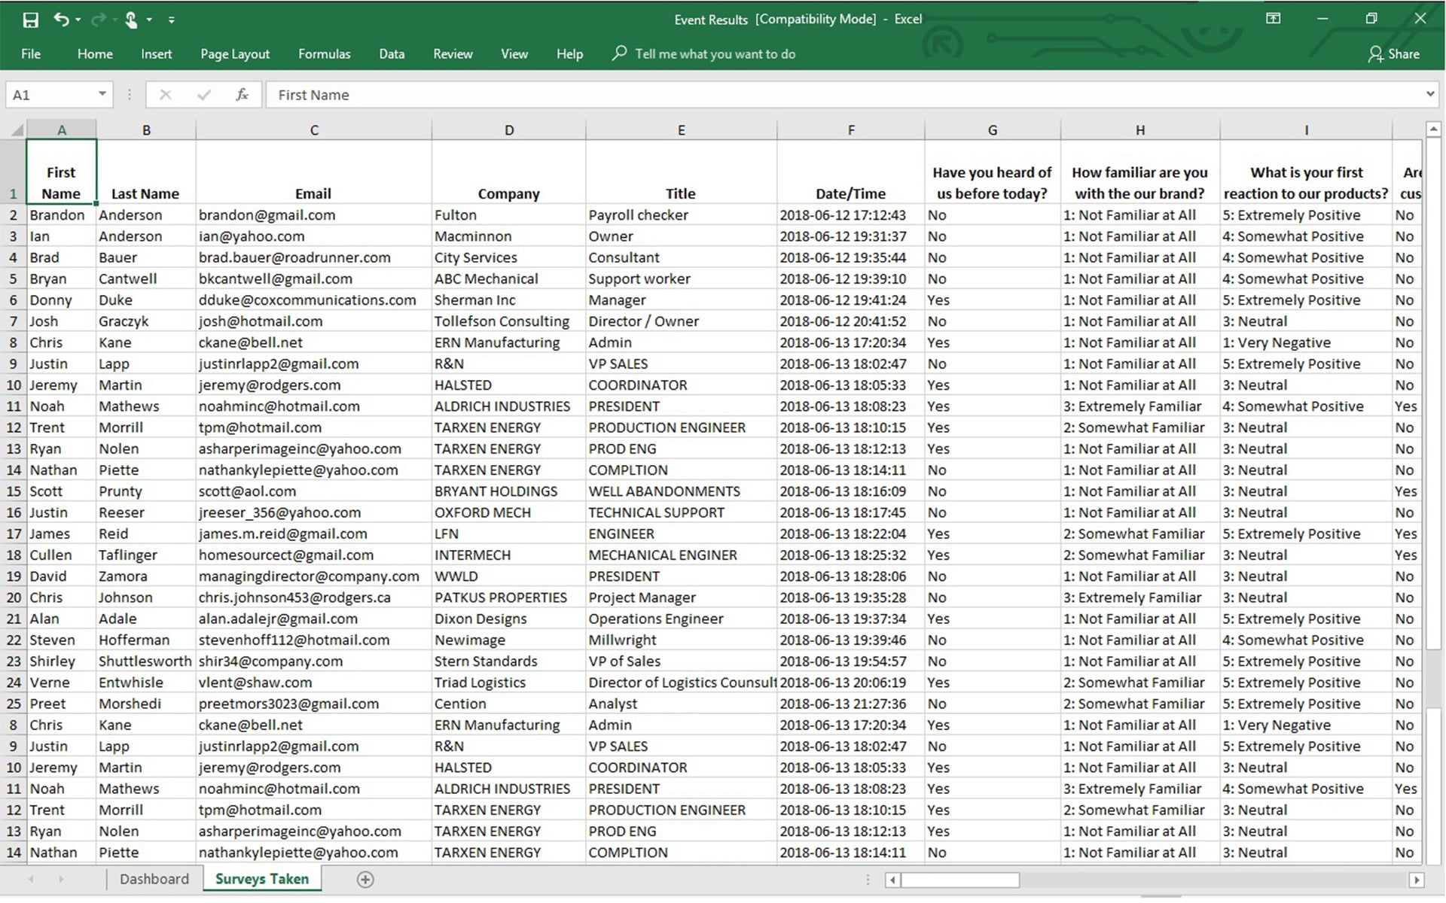This screenshot has height=903, width=1446.
Task: Click next sheet navigation arrow
Action: tap(61, 880)
